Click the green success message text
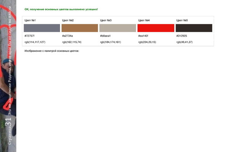Image resolution: width=229 pixels, height=152 pixels. pos(61,9)
